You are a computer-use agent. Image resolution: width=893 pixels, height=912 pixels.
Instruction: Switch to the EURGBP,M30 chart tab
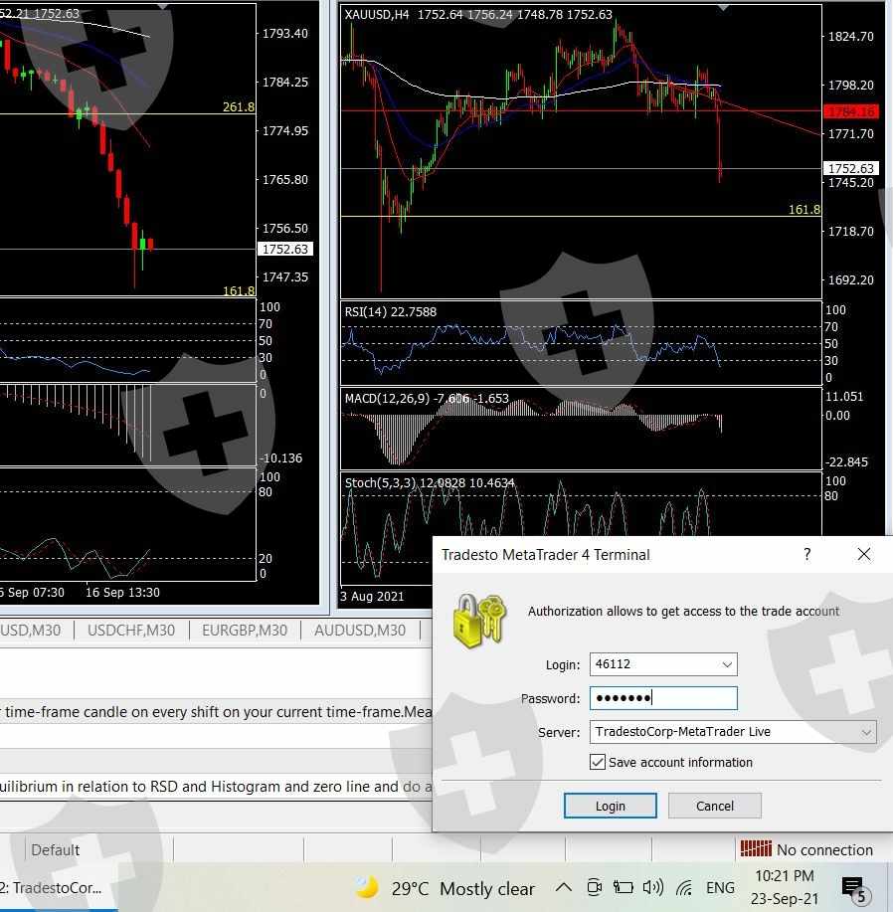[x=245, y=631]
